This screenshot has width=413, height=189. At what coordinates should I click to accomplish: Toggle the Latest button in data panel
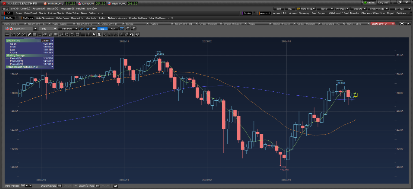click(x=45, y=40)
